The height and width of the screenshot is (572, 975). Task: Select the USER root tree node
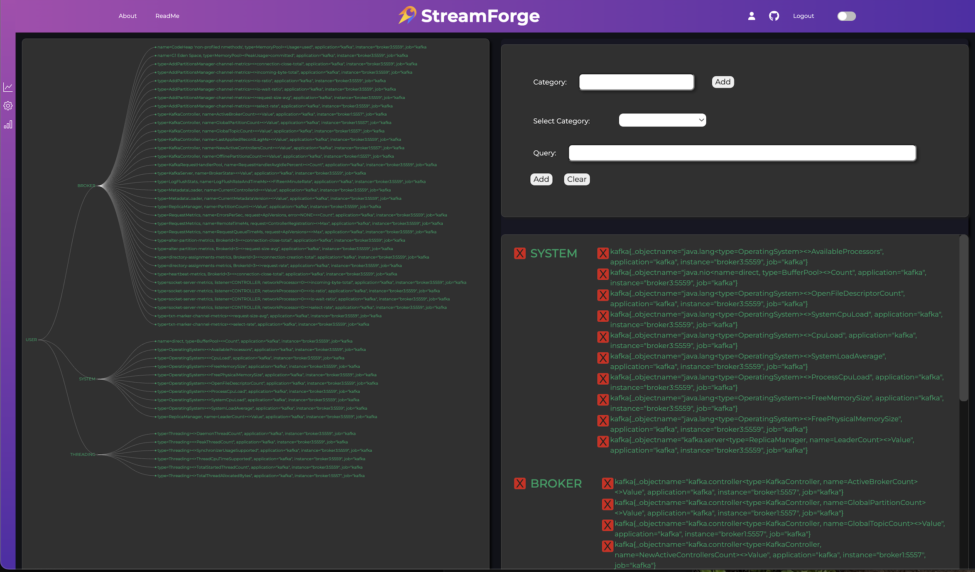click(x=31, y=340)
